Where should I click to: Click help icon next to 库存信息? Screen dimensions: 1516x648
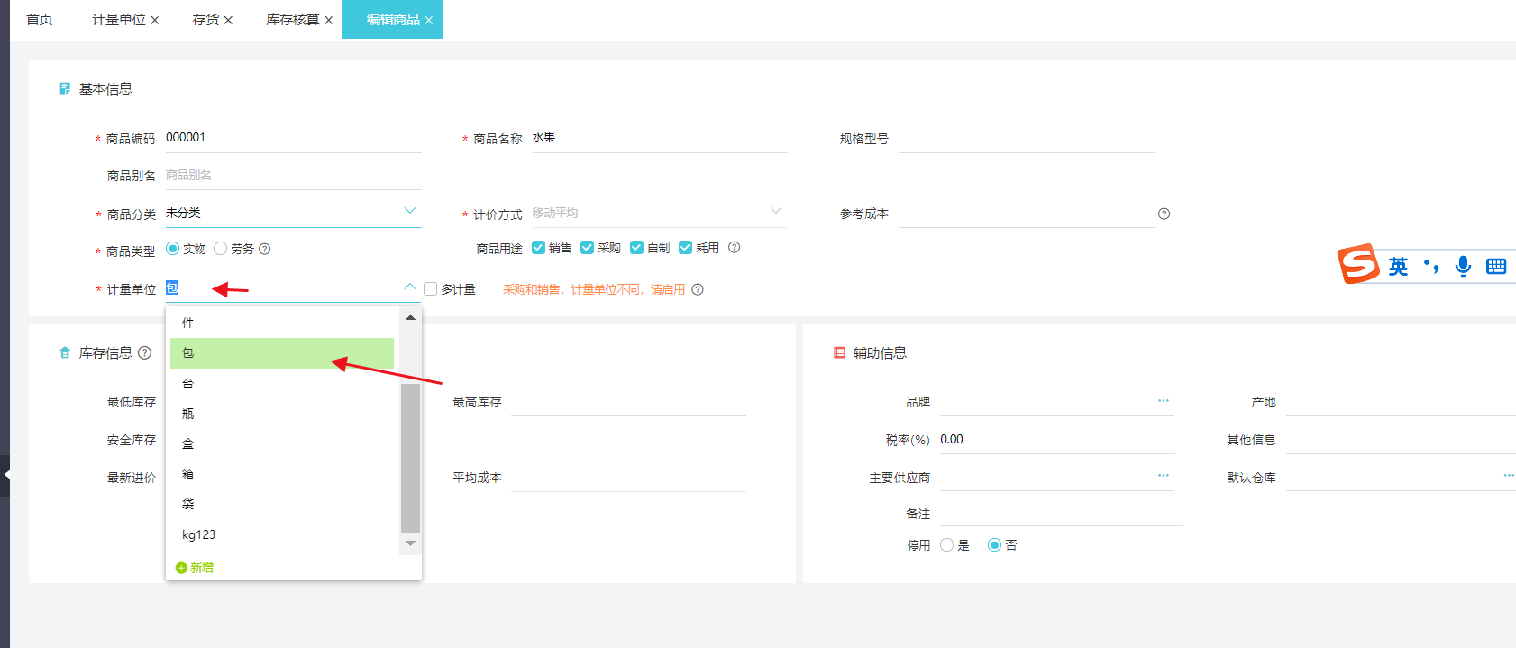pos(144,352)
